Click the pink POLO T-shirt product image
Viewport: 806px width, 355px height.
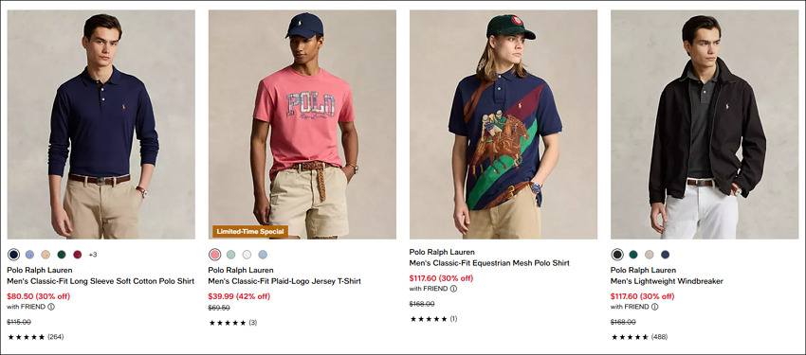302,125
